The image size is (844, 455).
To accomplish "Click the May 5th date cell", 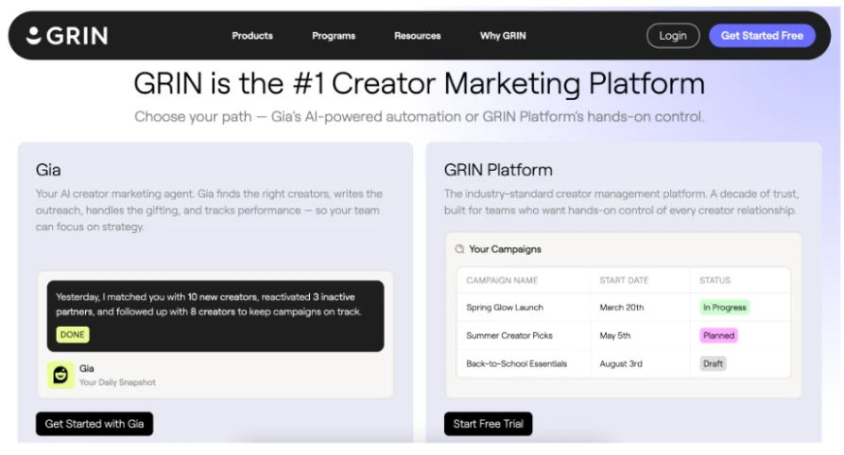I will [614, 335].
